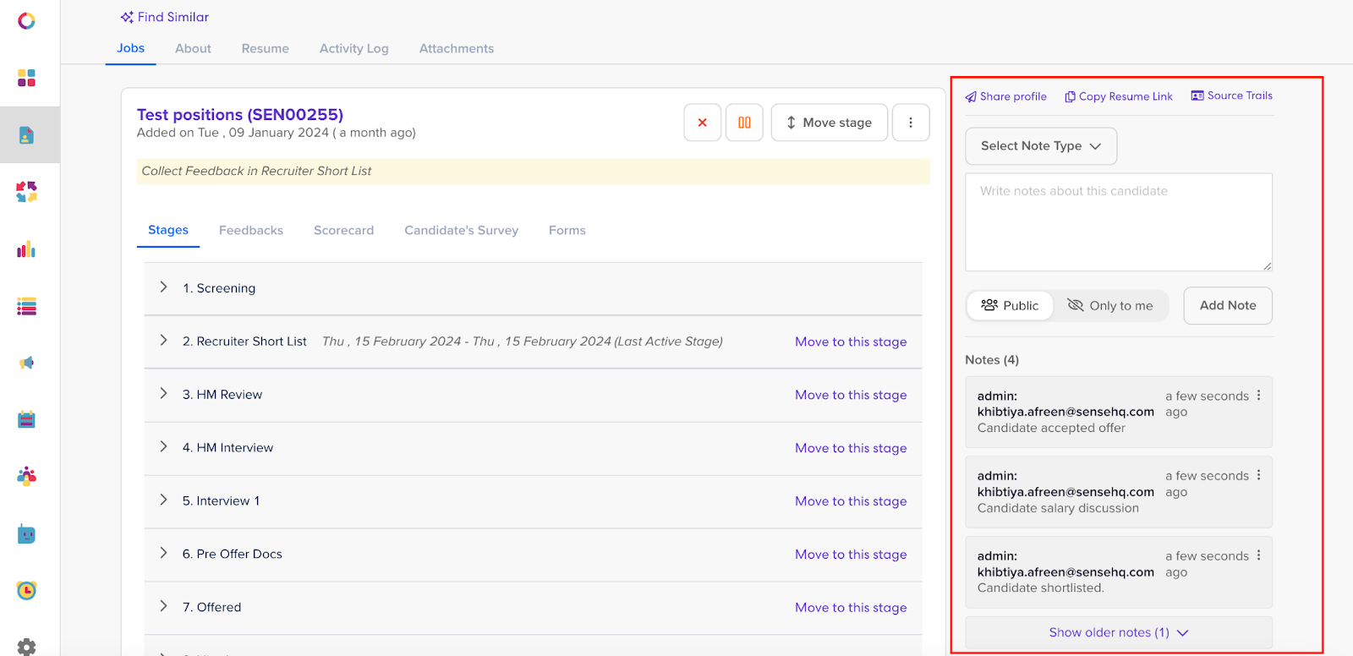Expand the 5. Interview 1 stage
Viewport: 1353px width, 656px height.
pyautogui.click(x=163, y=500)
